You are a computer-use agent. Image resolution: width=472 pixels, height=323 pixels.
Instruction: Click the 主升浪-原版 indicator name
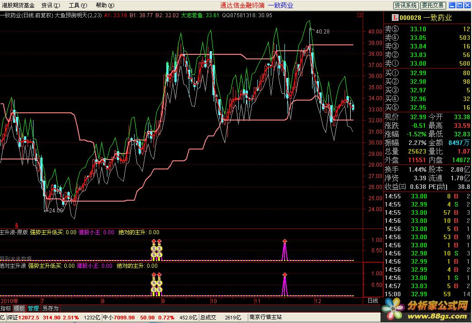[x=14, y=232]
